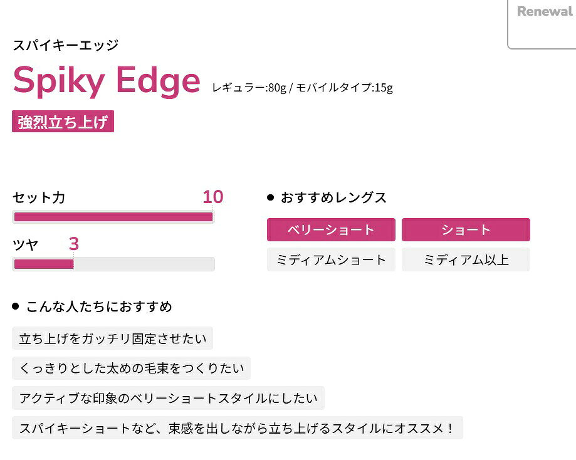Image resolution: width=576 pixels, height=460 pixels.
Task: Click the ツヤ score number 3
Action: point(74,244)
